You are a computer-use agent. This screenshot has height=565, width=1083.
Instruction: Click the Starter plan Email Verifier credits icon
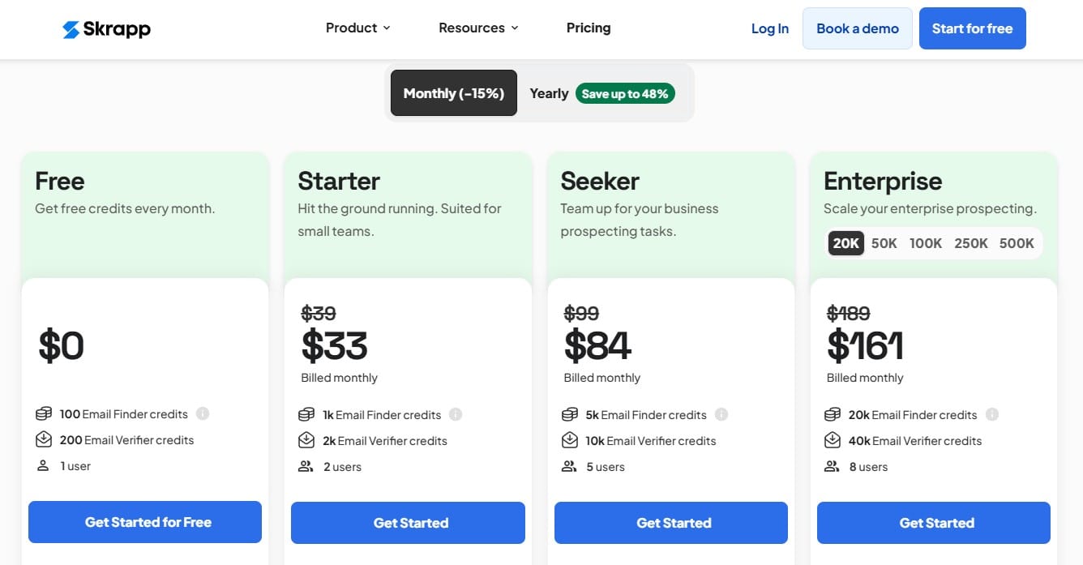306,440
